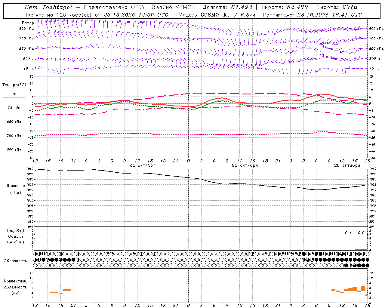
Task: Click the Давление pressure panel title
Action: (x=16, y=186)
